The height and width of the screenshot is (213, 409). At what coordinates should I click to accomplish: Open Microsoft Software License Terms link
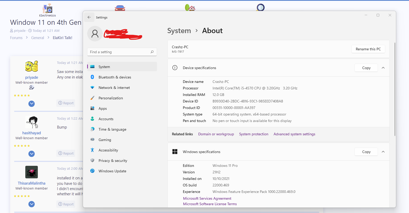(x=210, y=204)
